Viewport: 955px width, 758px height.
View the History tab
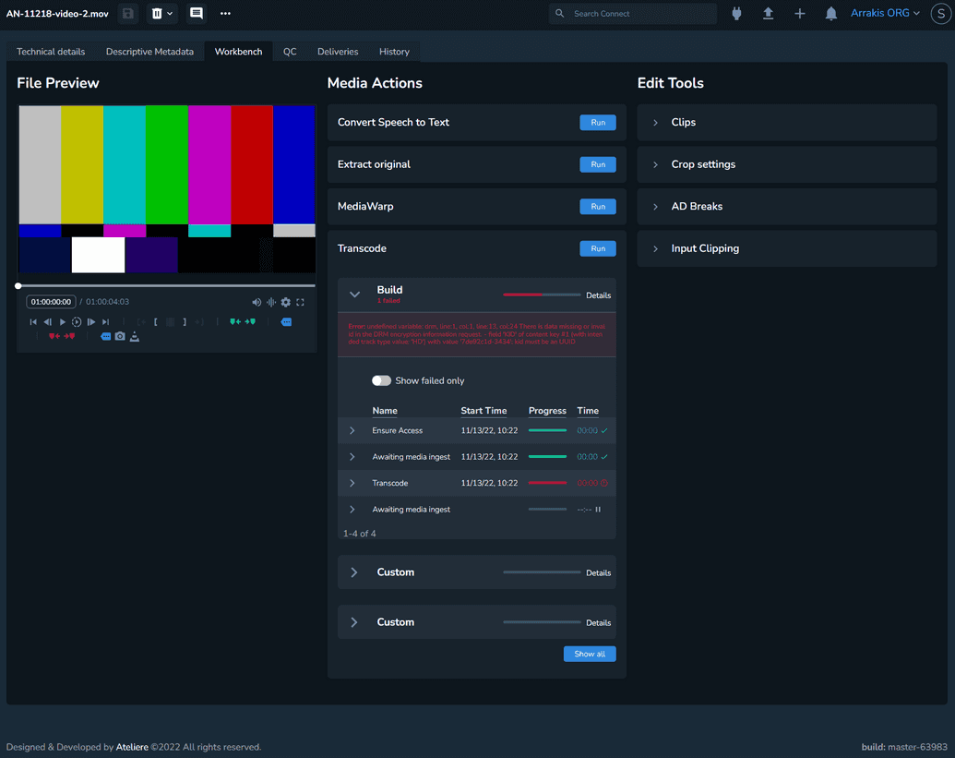[x=394, y=52]
